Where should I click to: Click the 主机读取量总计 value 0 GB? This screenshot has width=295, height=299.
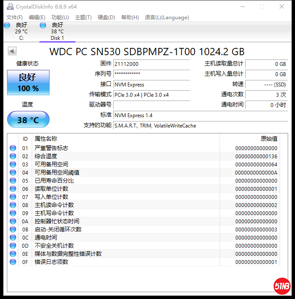(267, 64)
